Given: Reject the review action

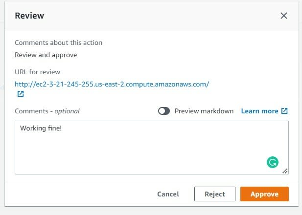Looking at the screenshot, I should [215, 194].
